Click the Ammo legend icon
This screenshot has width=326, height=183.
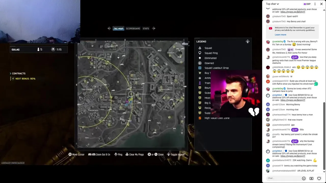click(x=200, y=78)
